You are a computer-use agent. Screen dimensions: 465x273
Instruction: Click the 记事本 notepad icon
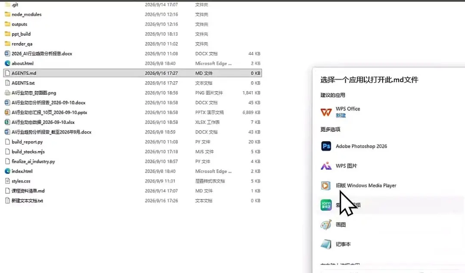pos(326,244)
